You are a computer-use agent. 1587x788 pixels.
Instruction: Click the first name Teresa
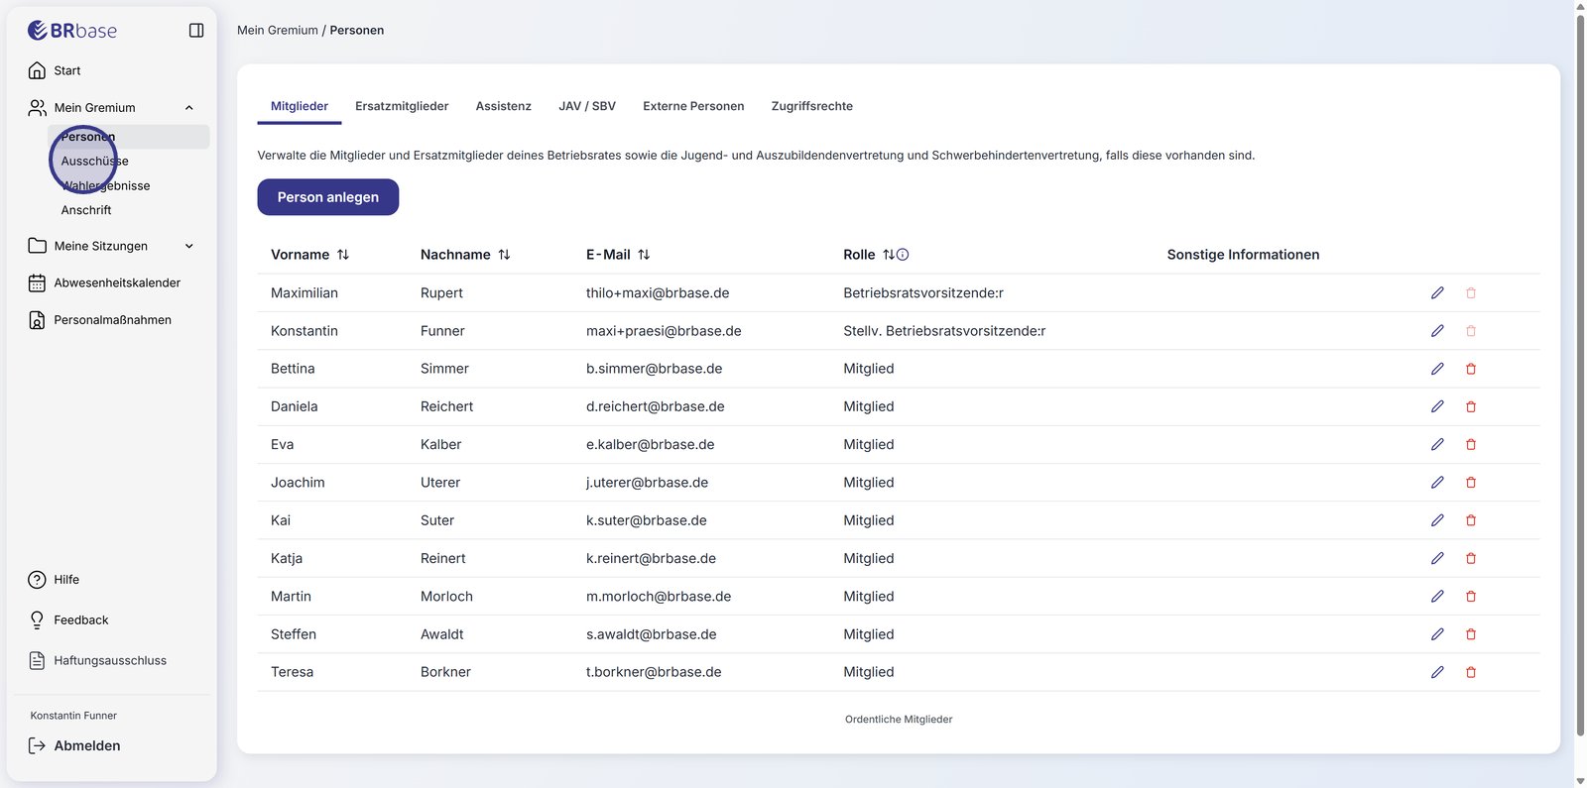[292, 672]
